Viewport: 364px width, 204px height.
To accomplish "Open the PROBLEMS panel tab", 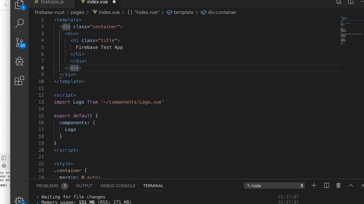I will (x=47, y=186).
